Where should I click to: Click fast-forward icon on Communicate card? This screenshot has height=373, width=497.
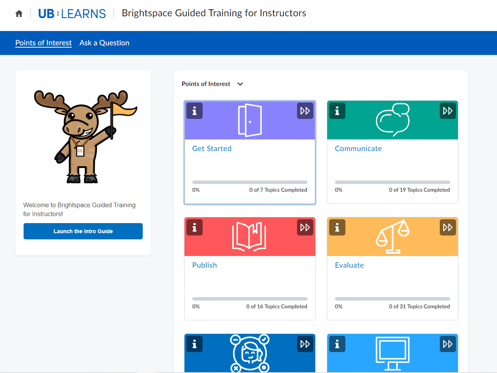tap(447, 111)
